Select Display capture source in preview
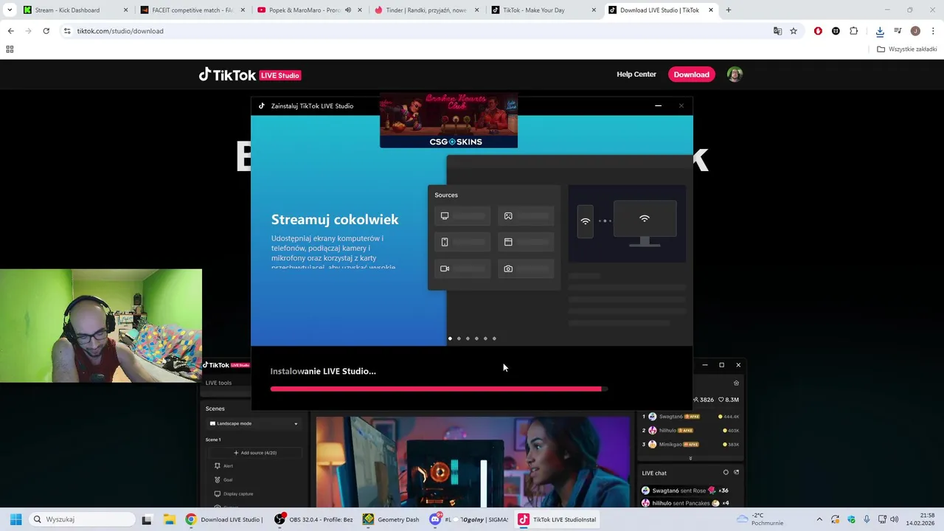This screenshot has width=944, height=531. click(233, 494)
